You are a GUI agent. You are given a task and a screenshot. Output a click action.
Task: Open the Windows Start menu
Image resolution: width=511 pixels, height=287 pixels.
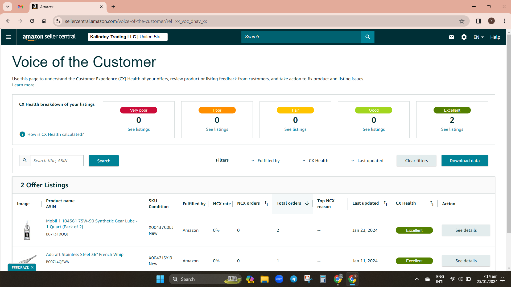160,279
